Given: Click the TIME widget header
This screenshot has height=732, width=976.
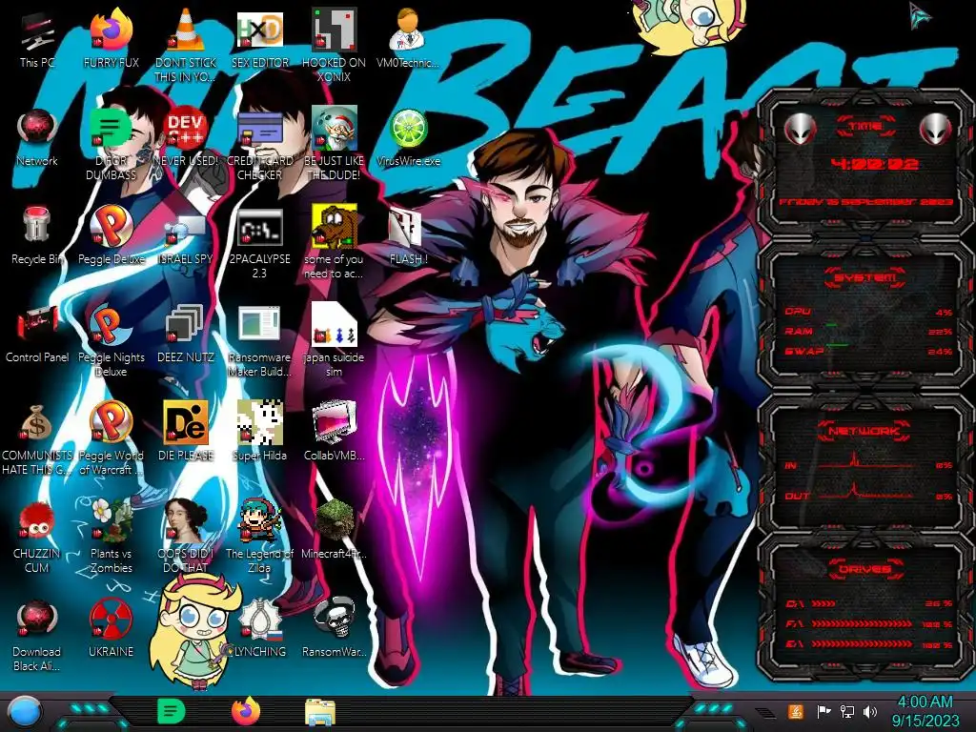Looking at the screenshot, I should pos(865,127).
